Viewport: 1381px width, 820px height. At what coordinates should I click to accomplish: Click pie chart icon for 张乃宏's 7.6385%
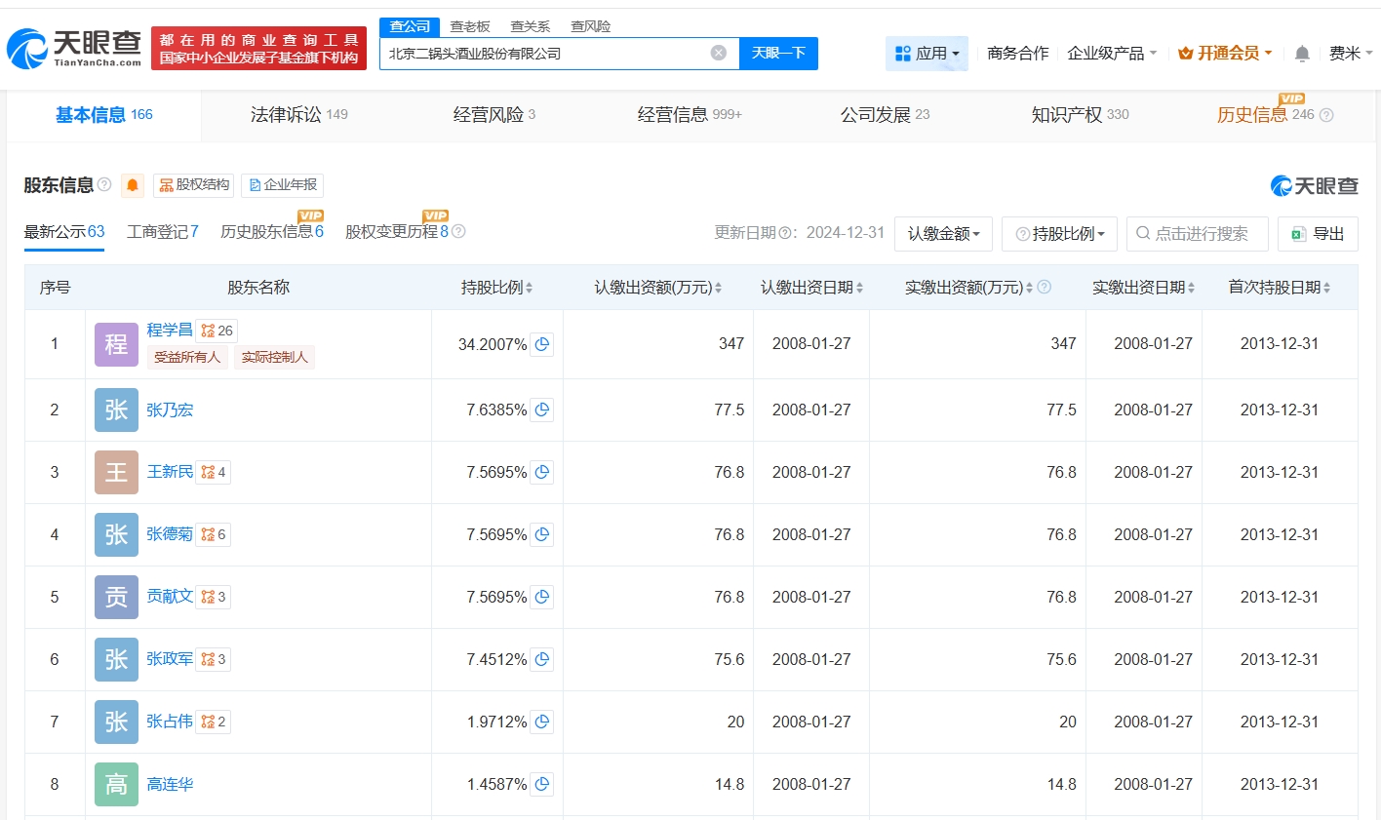tap(542, 410)
